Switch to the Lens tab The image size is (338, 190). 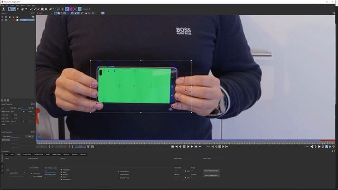coord(12,155)
